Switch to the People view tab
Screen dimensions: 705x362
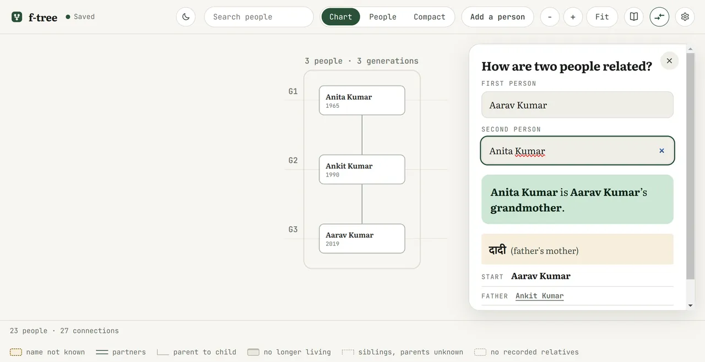pyautogui.click(x=383, y=17)
